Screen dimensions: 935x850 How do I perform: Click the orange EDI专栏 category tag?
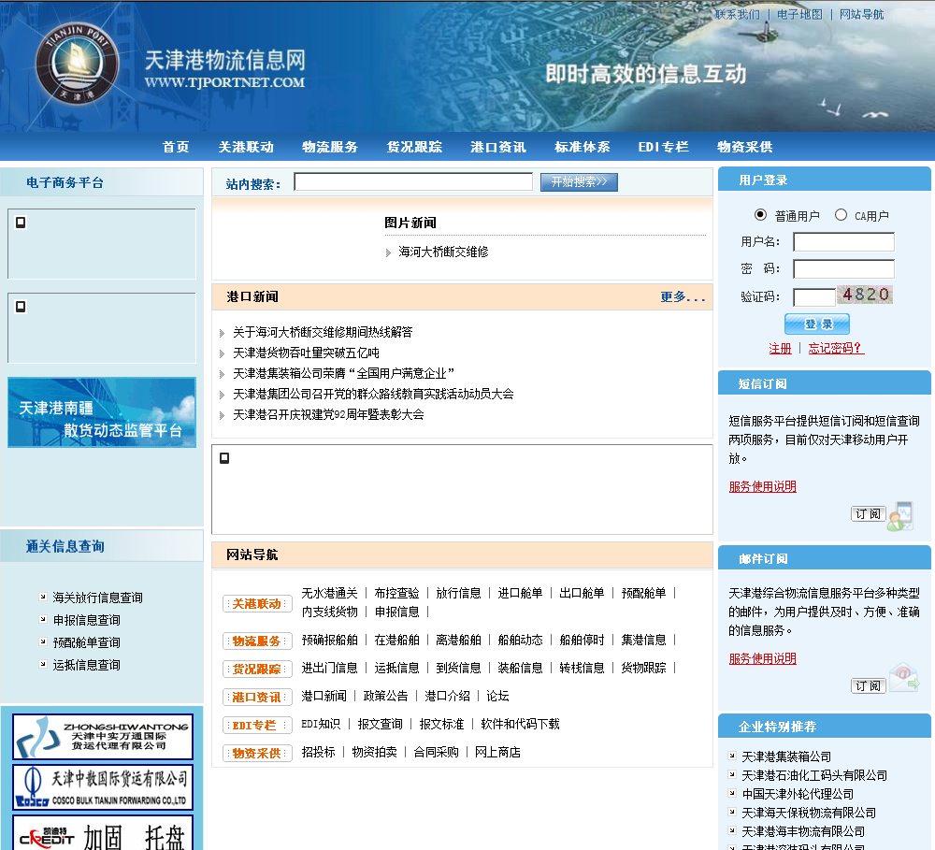[x=257, y=726]
